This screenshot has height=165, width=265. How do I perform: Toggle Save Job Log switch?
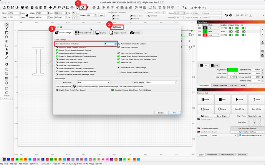click(x=119, y=62)
